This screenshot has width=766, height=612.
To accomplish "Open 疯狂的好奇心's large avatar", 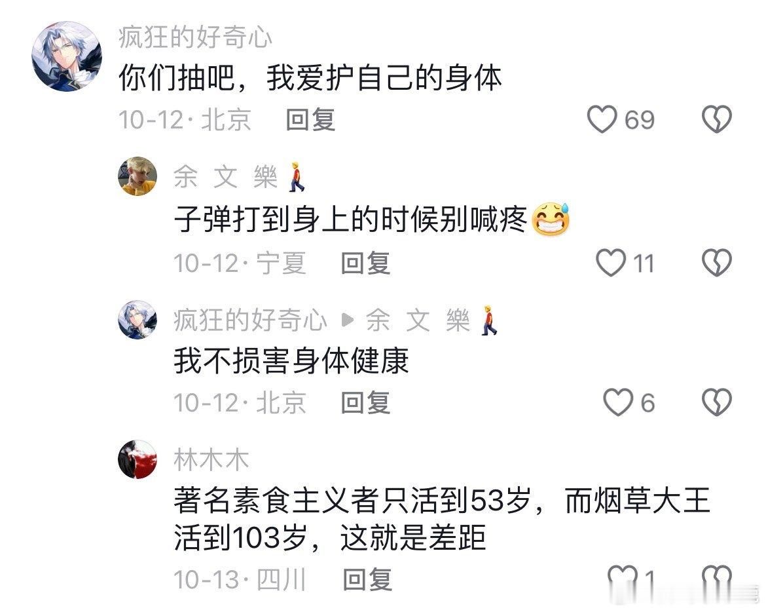I will (x=67, y=56).
